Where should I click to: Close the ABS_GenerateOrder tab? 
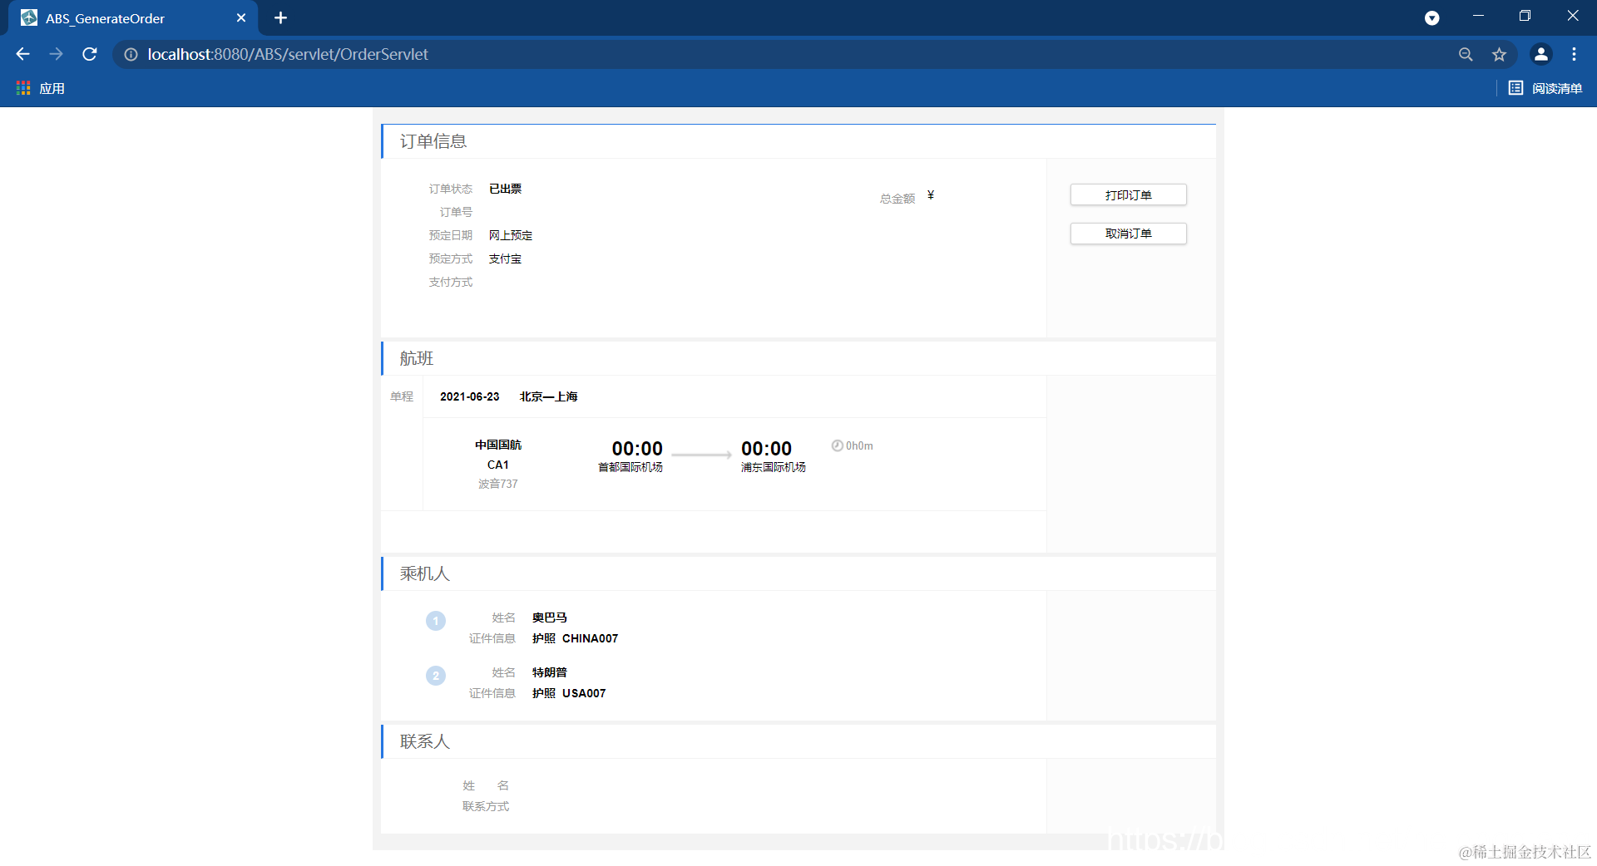point(241,17)
